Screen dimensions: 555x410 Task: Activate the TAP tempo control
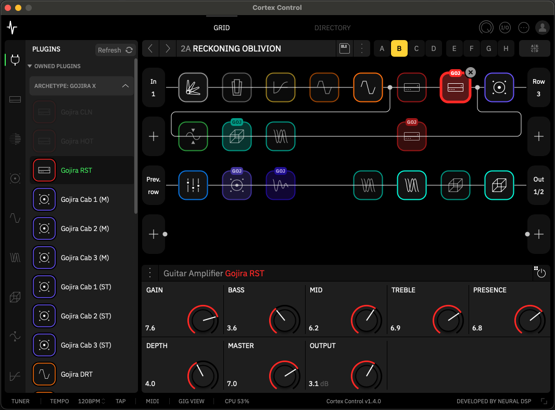(x=121, y=401)
